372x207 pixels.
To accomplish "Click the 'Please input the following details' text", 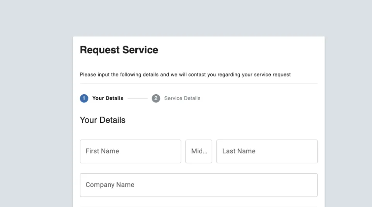I will click(185, 75).
